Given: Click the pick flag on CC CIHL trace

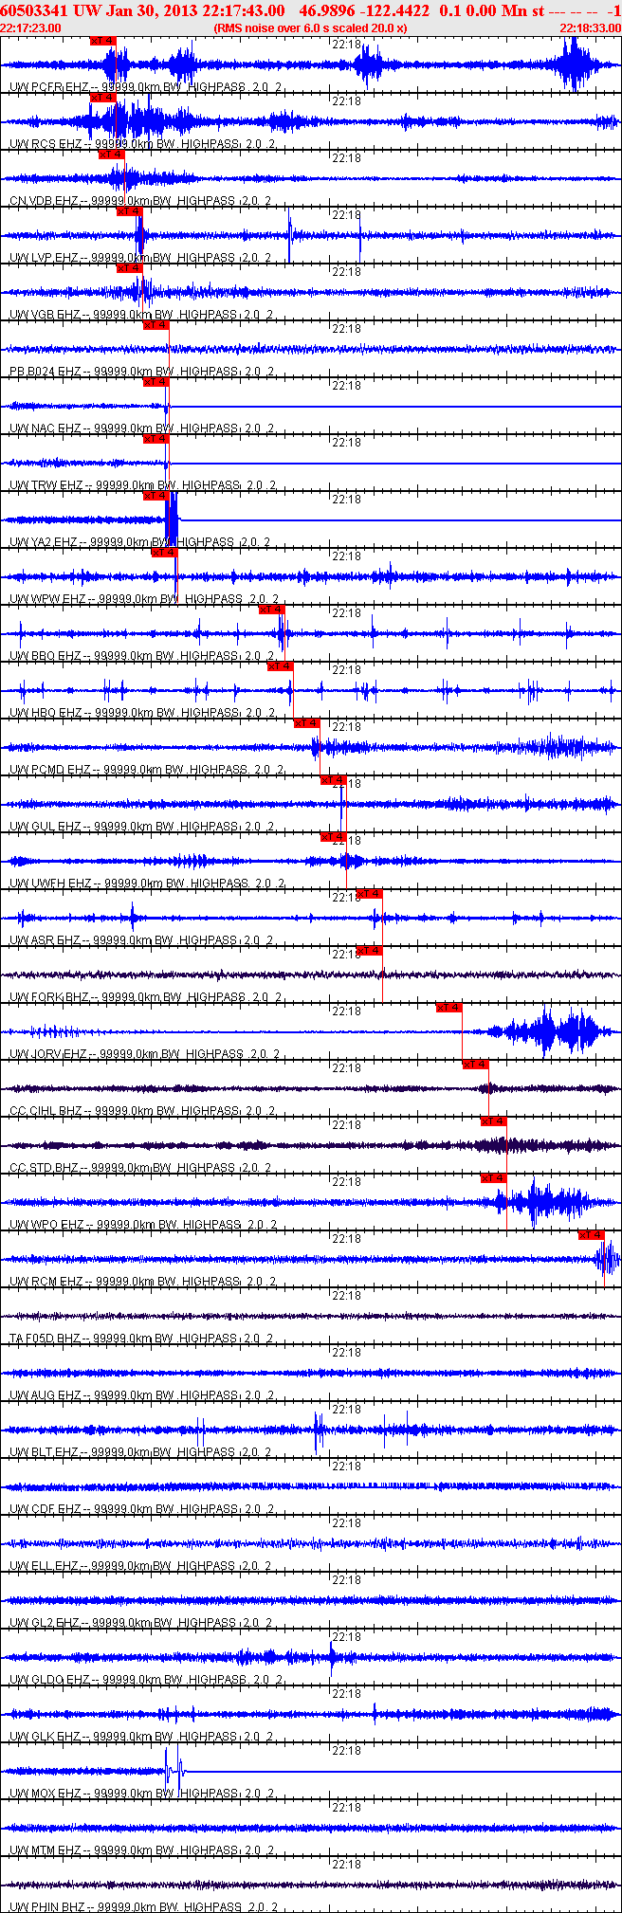Looking at the screenshot, I should [475, 1065].
